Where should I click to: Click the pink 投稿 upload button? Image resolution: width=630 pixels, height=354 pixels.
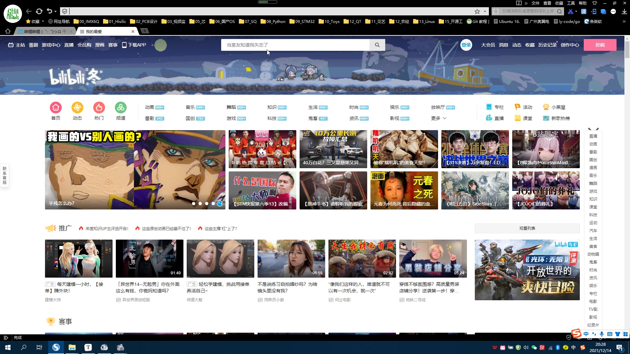600,45
